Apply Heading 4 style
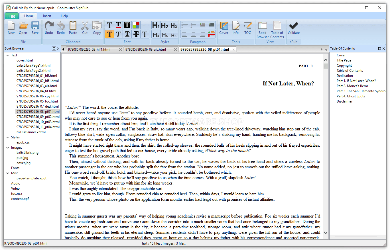This screenshot has width=390, height=250. coord(156,34)
